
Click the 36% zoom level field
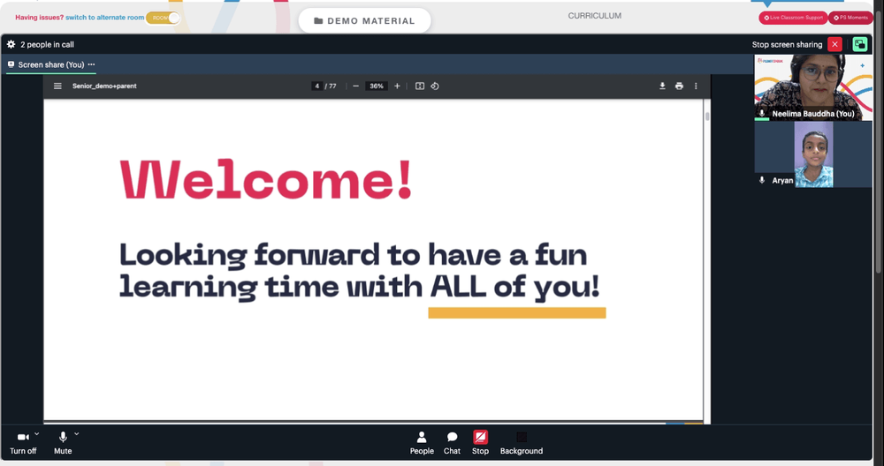376,86
